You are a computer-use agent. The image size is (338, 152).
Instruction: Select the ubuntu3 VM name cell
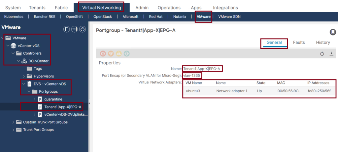193,91
